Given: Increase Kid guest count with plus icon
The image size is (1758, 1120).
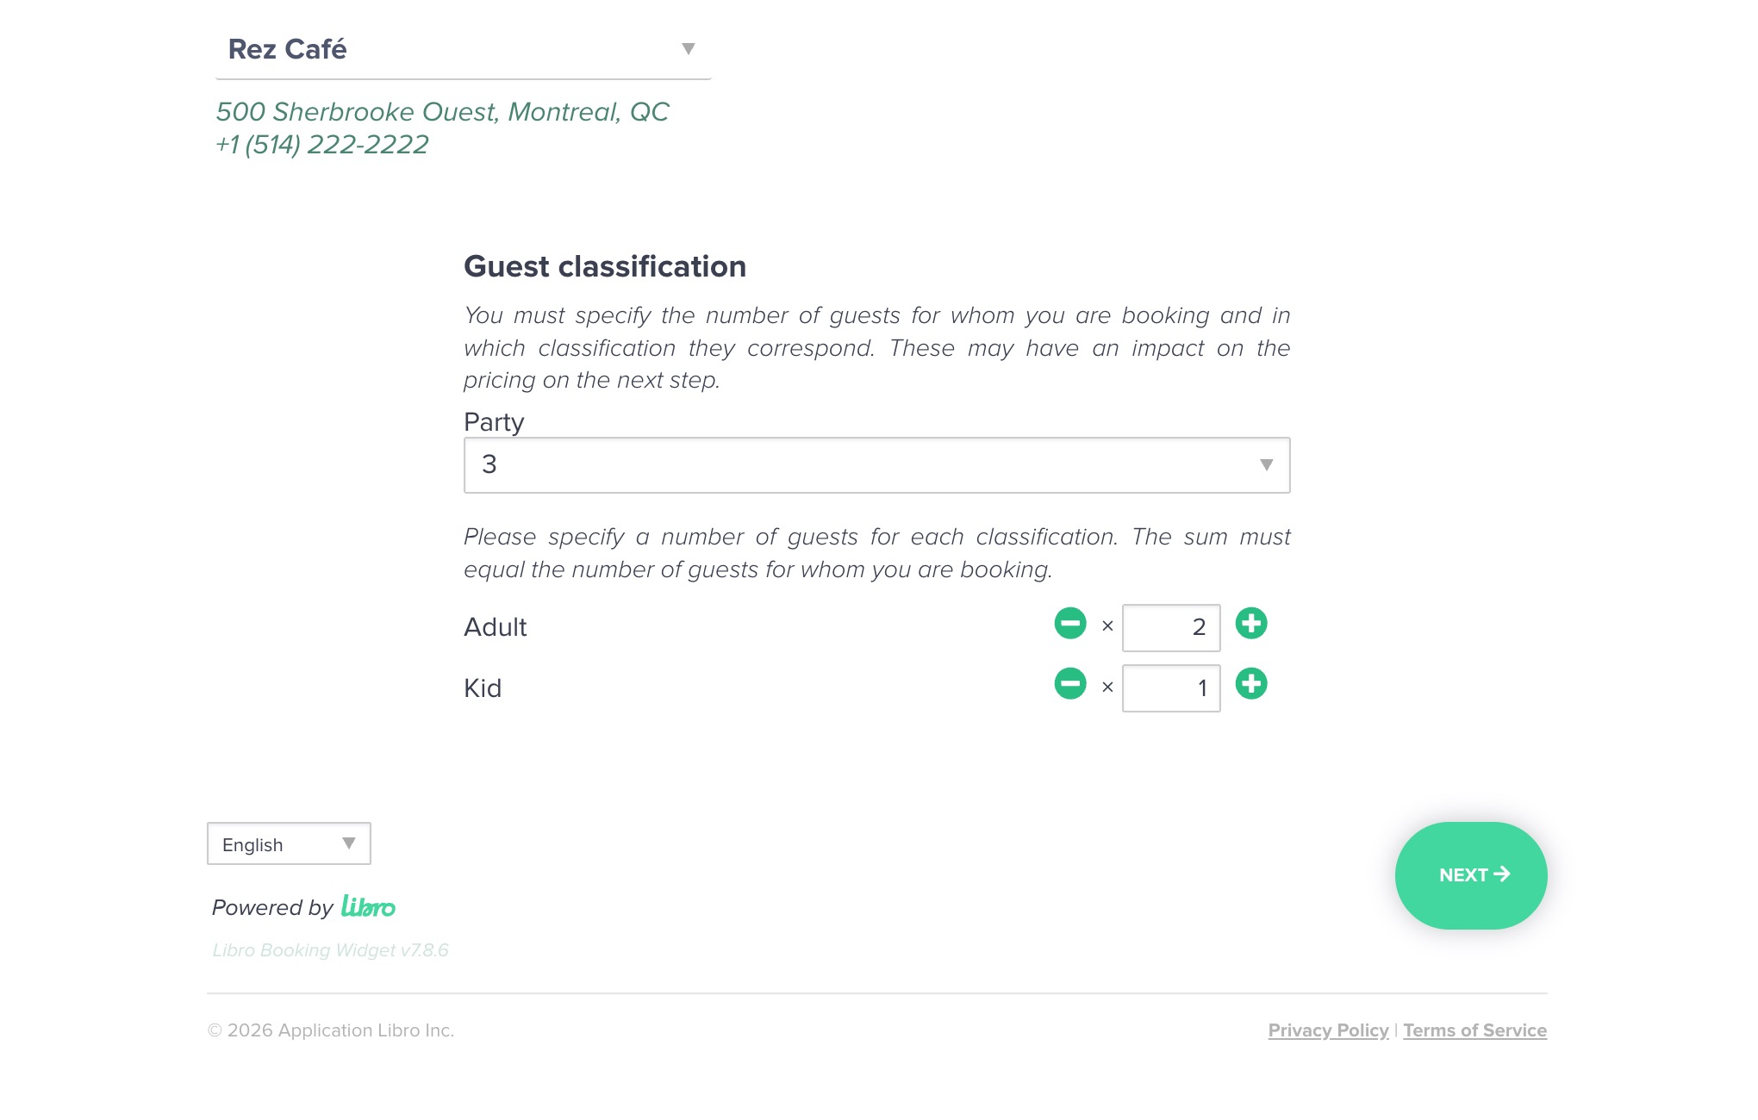Looking at the screenshot, I should point(1251,684).
